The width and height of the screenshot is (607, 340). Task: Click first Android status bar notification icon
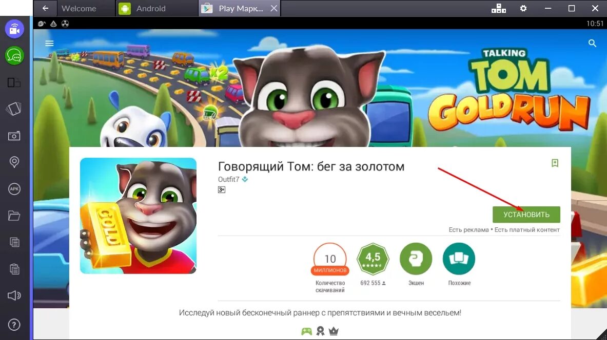[x=42, y=24]
